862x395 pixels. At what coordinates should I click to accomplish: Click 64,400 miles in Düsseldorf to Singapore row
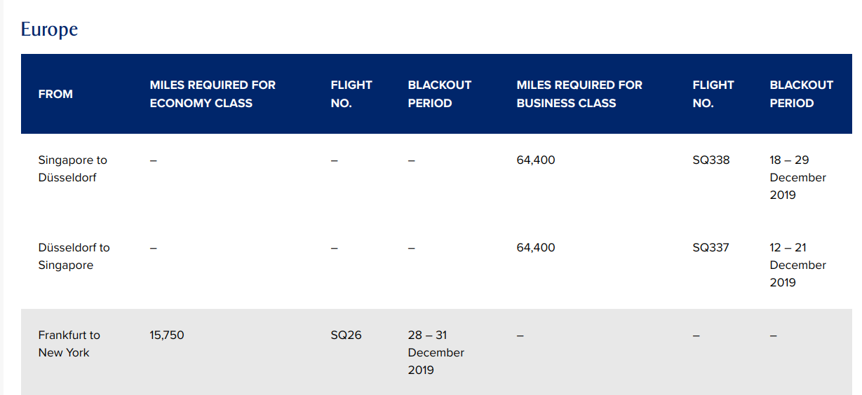[x=536, y=248]
